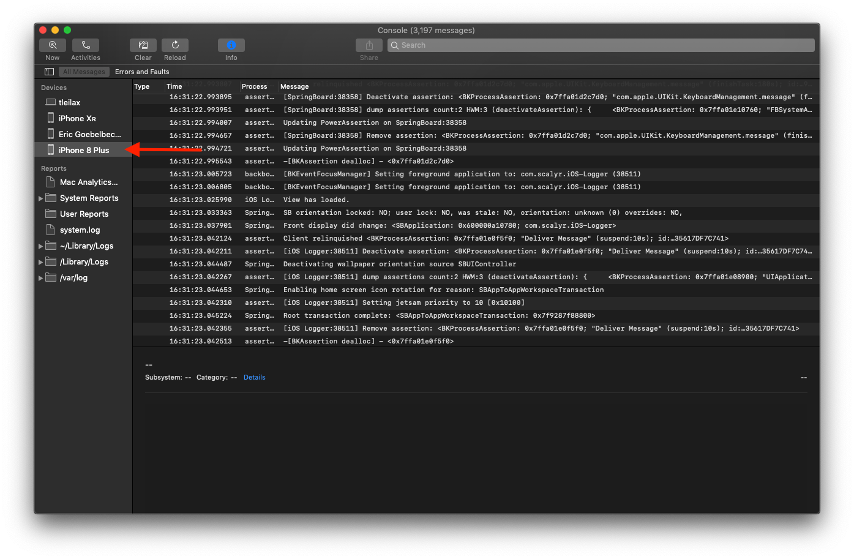Viewport: 854px width, 559px height.
Task: Select iPhone XR device in sidebar
Action: (77, 118)
